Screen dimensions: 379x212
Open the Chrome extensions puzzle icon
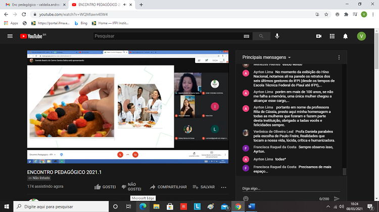[346, 15]
